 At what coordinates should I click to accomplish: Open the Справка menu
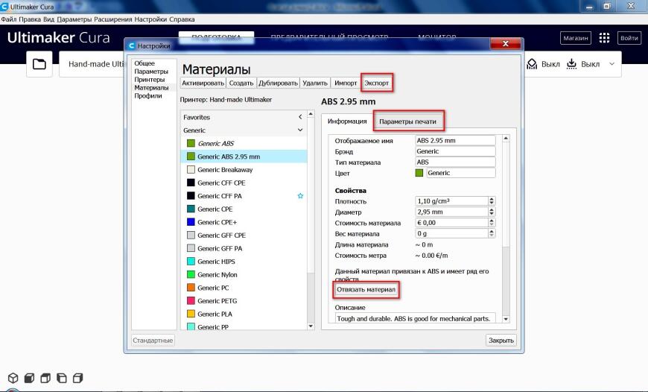pyautogui.click(x=182, y=19)
